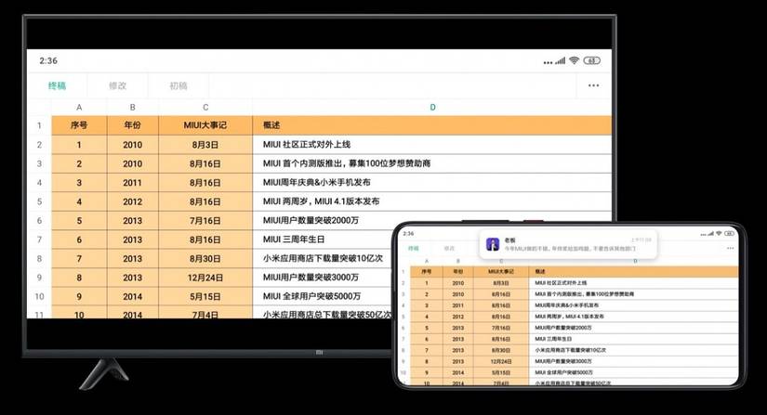Select row number 1 on the TV spreadsheet
This screenshot has height=415, width=767.
tap(40, 125)
